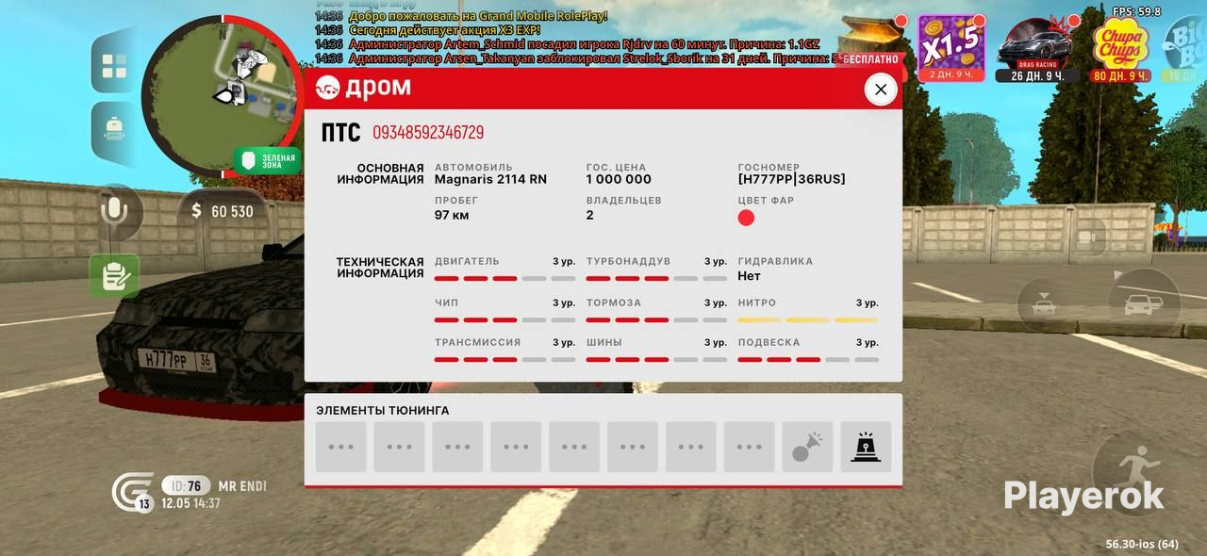Click the Трансмиссия level bar
1207x556 pixels.
[504, 359]
